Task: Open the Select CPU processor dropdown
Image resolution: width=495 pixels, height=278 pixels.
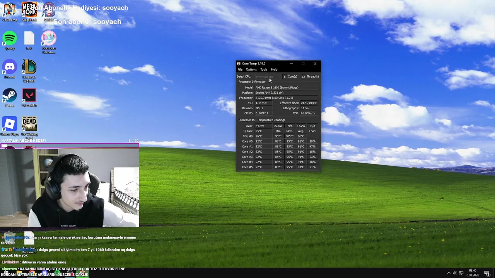Action: click(268, 76)
